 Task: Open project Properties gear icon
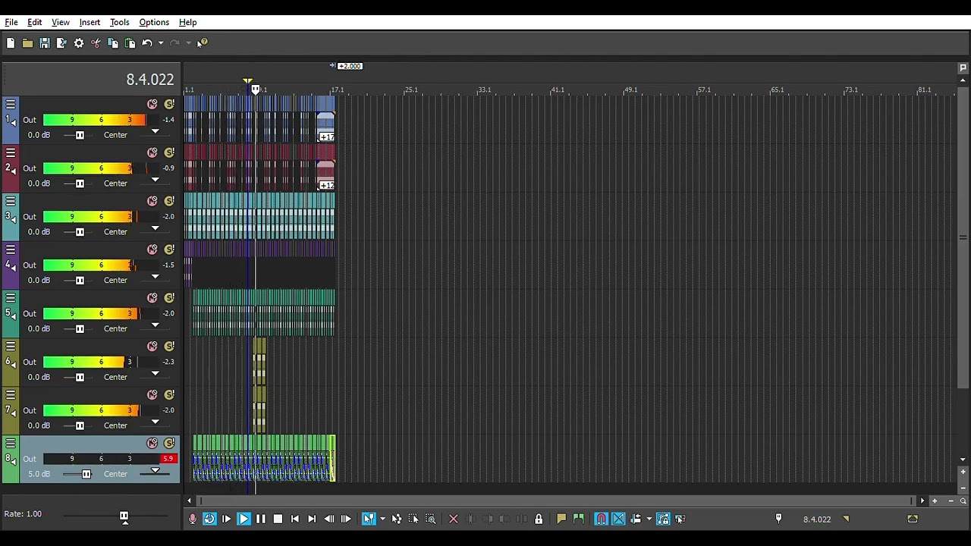[79, 43]
